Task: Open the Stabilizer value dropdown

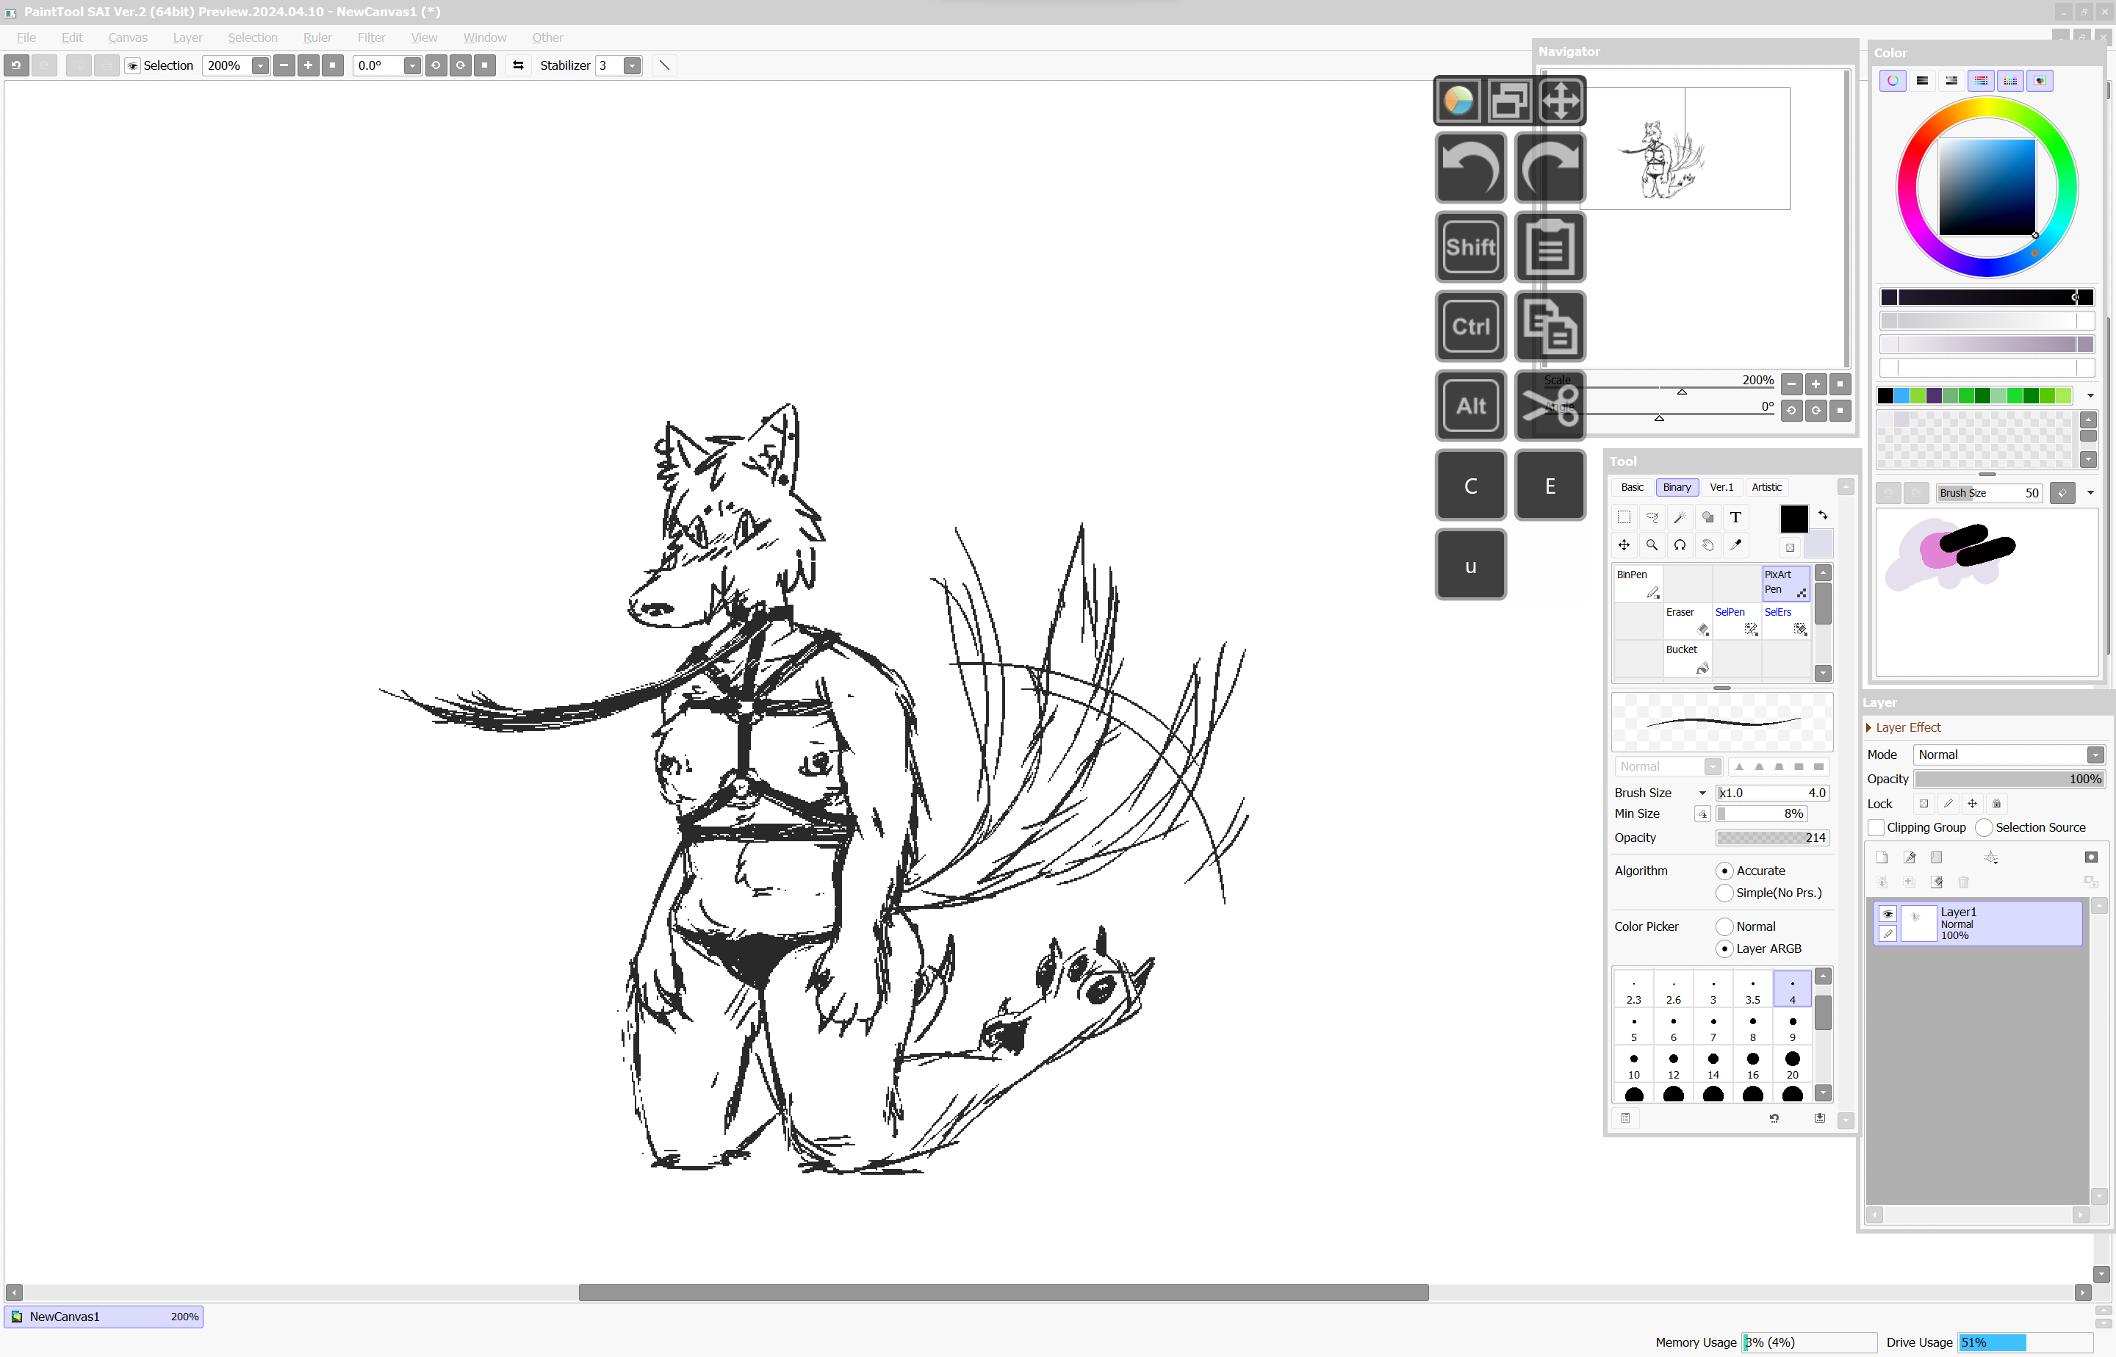Action: [x=632, y=66]
